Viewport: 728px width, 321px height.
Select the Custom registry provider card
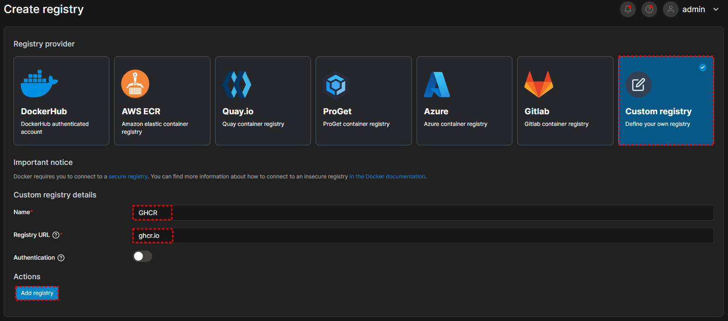[666, 101]
